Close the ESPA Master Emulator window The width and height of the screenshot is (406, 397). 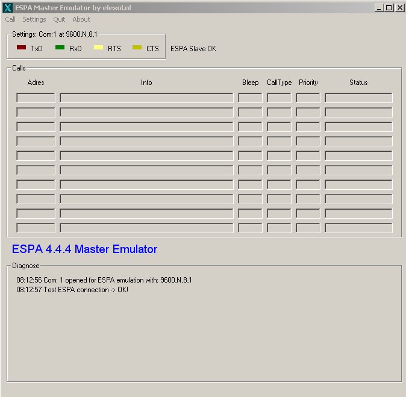click(x=400, y=8)
